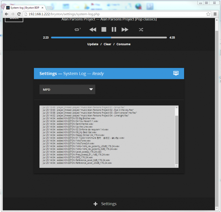Click log line 'Reference_Level_-20dB_176.24.wav'
221x212 pixels.
[x=77, y=163]
